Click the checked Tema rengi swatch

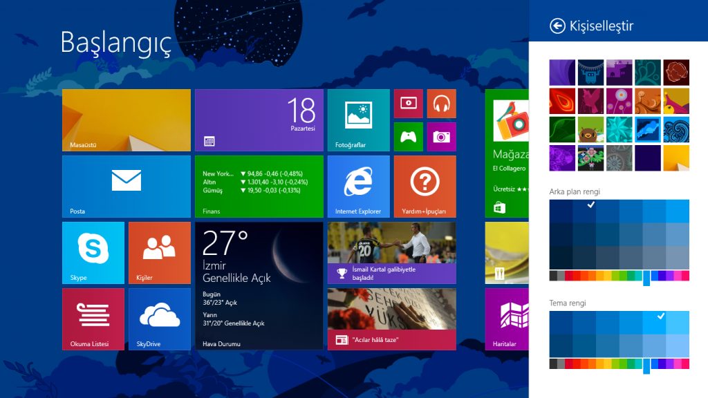tap(654, 322)
